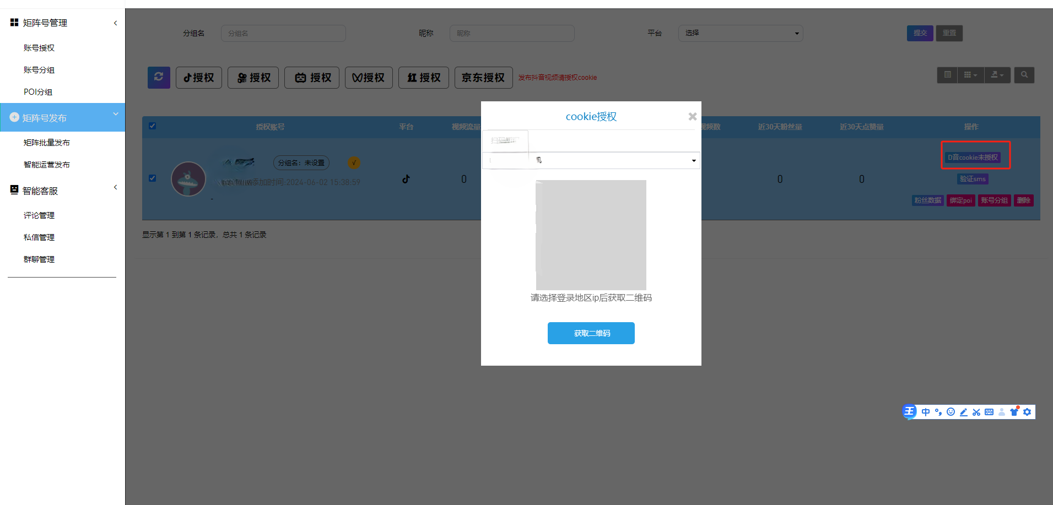Viewport: 1053px width, 505px height.
Task: Click the 近30天粉丝量 column header
Action: [x=780, y=127]
